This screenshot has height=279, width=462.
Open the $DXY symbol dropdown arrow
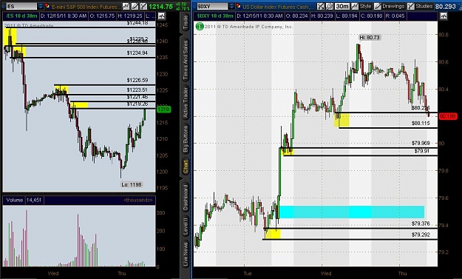[231, 6]
